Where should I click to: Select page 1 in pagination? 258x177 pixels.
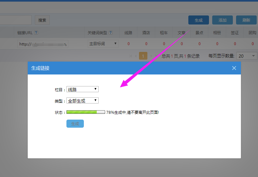[x=143, y=56]
